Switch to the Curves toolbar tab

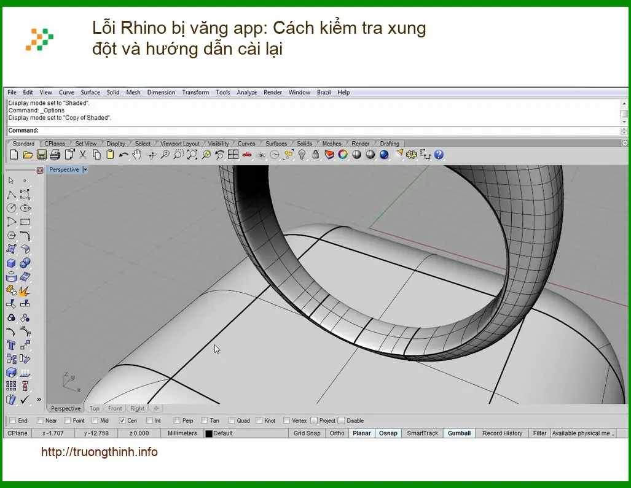(x=246, y=144)
